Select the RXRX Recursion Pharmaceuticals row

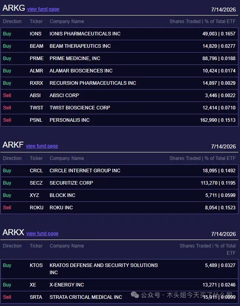coord(119,83)
